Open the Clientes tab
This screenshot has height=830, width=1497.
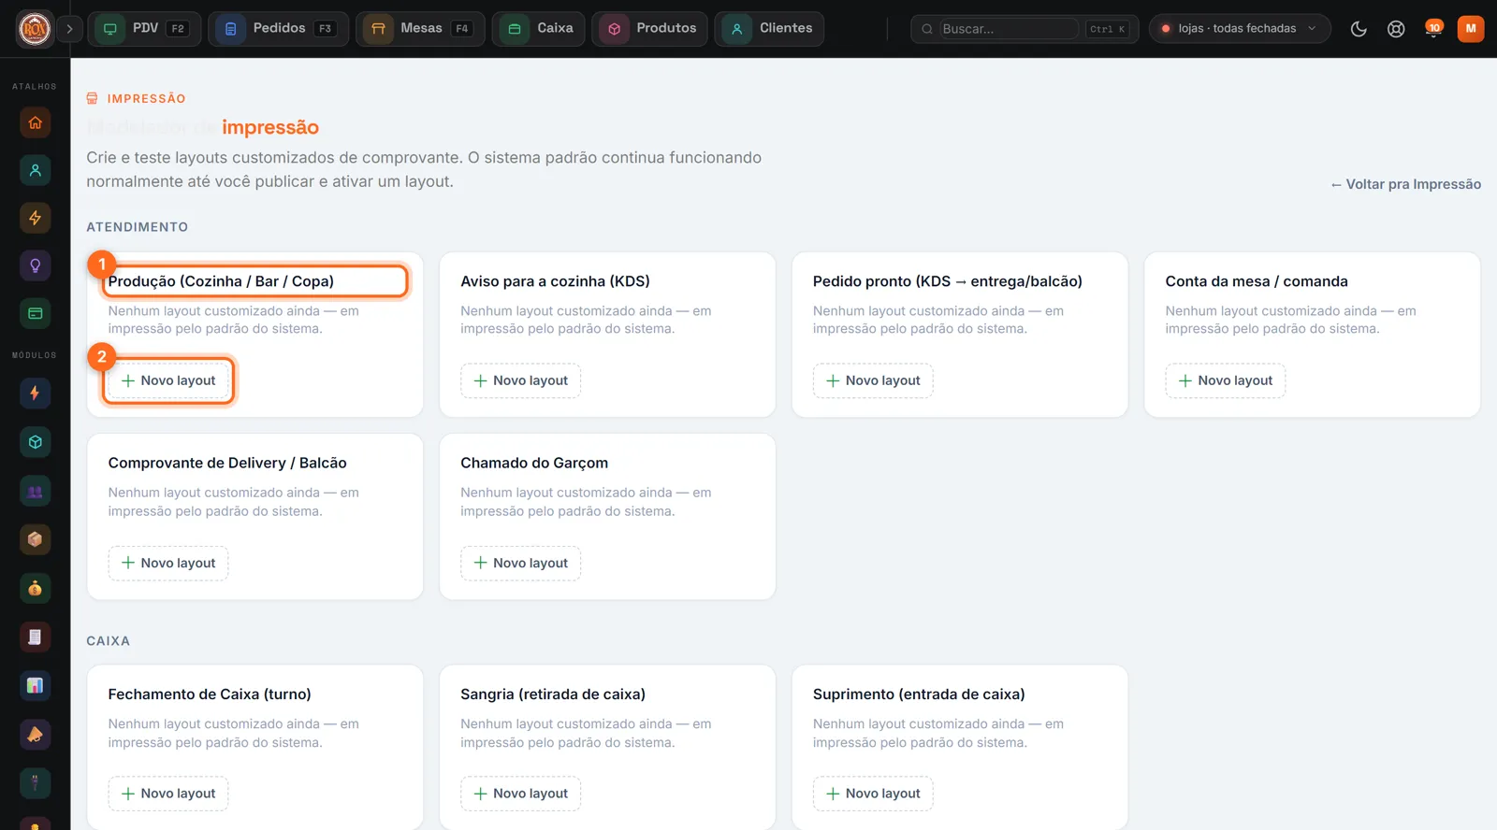(769, 29)
